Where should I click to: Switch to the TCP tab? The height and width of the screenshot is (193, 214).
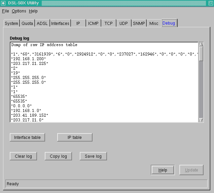pos(109,23)
